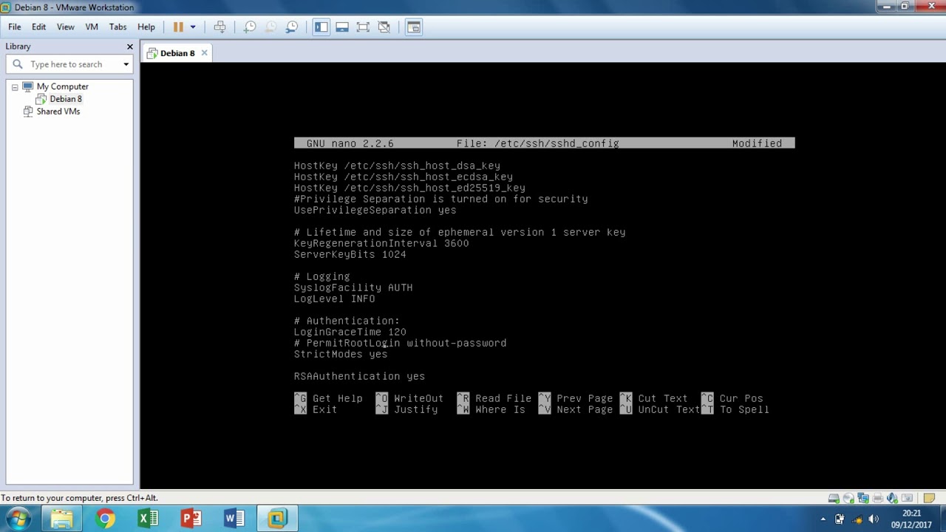Open Excel from the taskbar
Screen dimensions: 946x532
point(148,519)
